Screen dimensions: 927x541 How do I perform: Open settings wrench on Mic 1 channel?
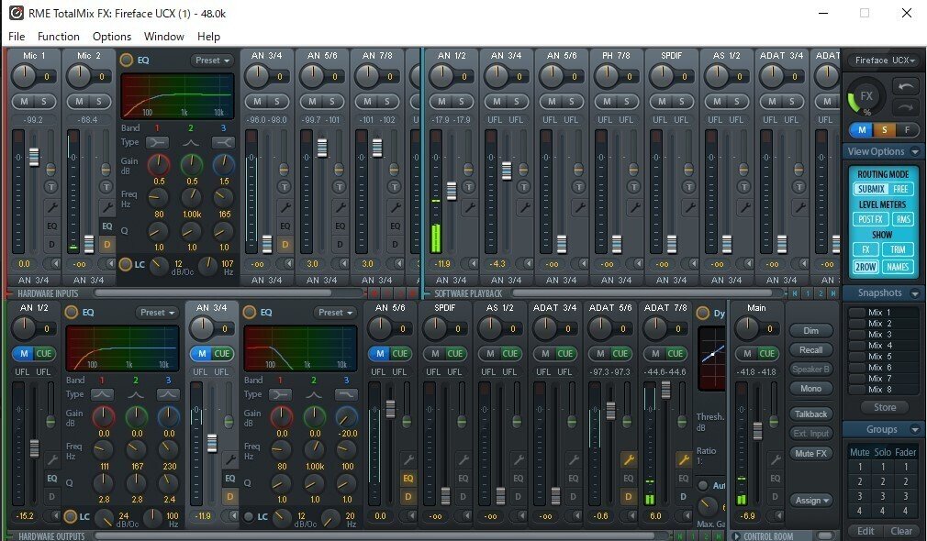(52, 207)
